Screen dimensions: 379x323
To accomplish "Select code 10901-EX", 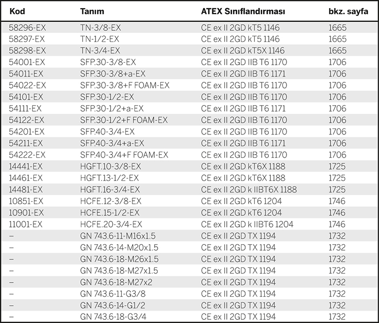I will pyautogui.click(x=26, y=213).
